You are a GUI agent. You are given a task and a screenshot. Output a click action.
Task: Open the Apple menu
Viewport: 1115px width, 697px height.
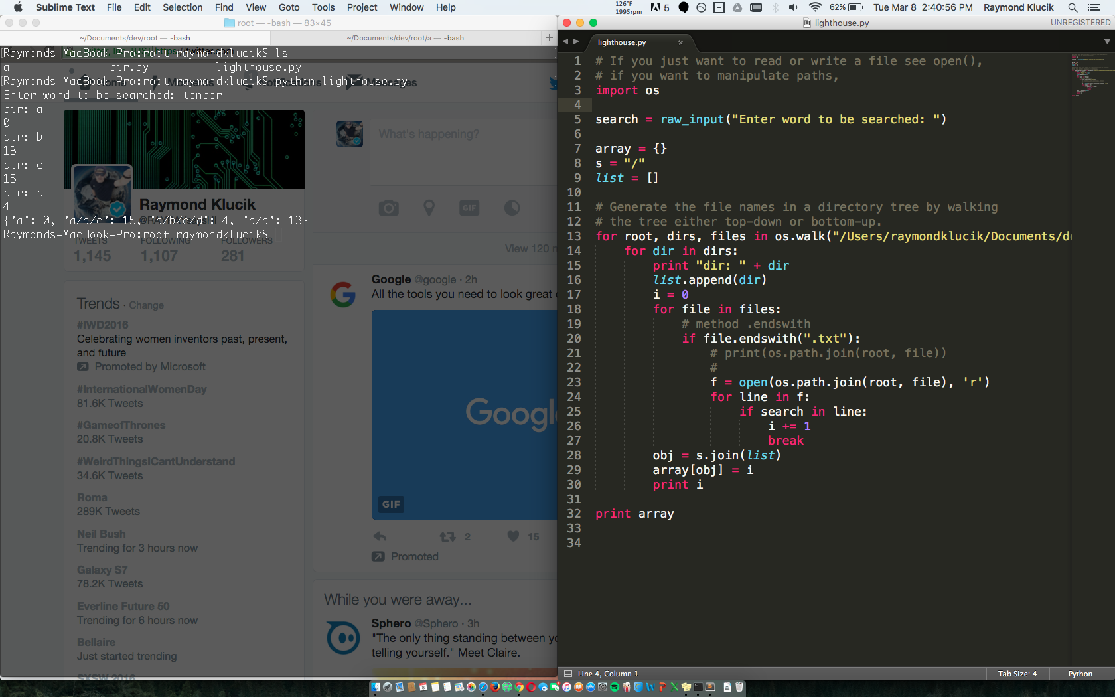point(18,7)
